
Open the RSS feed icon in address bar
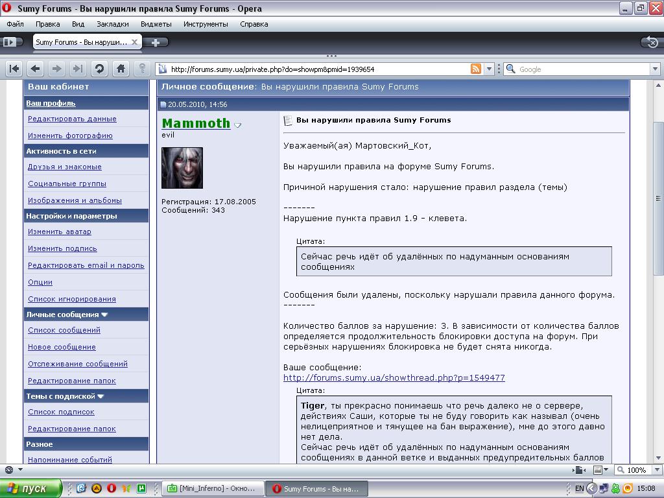coord(476,69)
